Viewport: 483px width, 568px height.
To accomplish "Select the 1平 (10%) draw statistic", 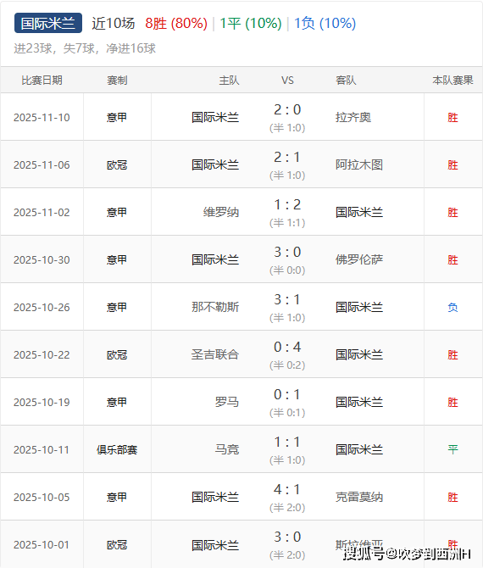I will pos(251,24).
